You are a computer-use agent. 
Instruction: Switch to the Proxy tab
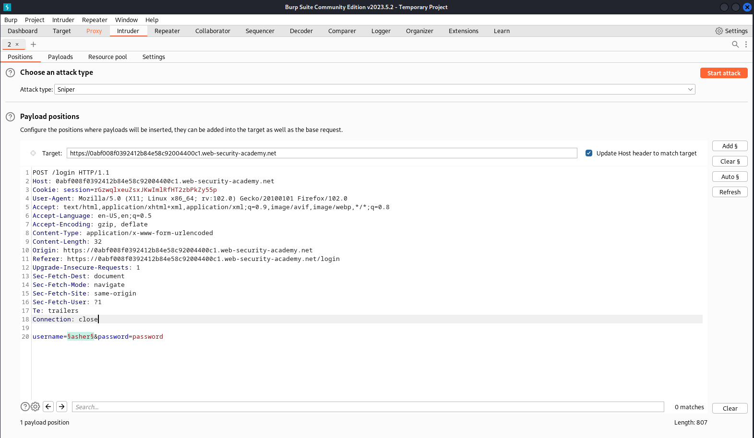point(94,31)
